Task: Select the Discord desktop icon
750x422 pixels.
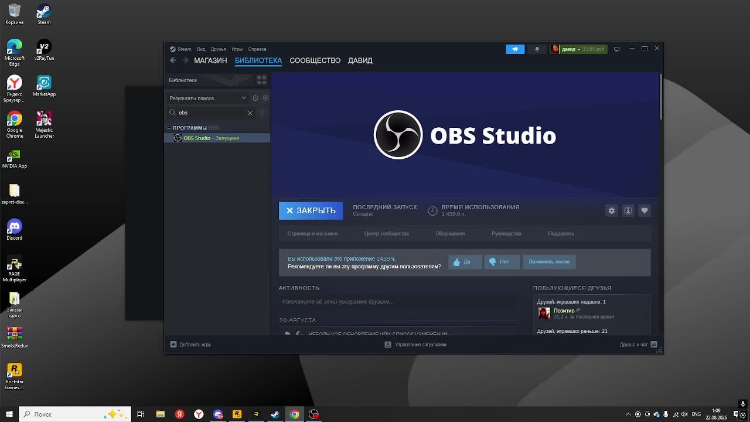Action: pyautogui.click(x=14, y=230)
